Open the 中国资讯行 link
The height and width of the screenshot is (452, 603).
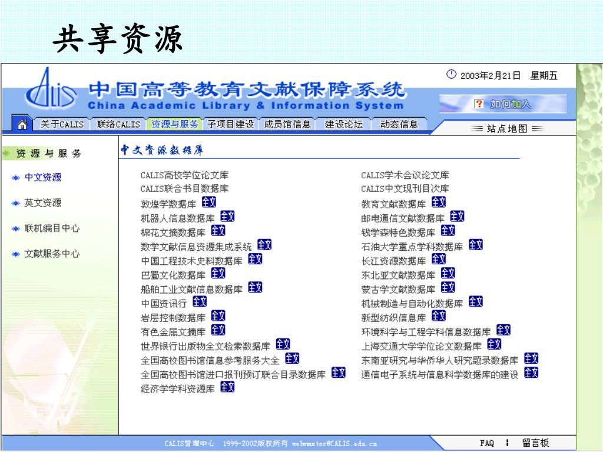(x=164, y=304)
